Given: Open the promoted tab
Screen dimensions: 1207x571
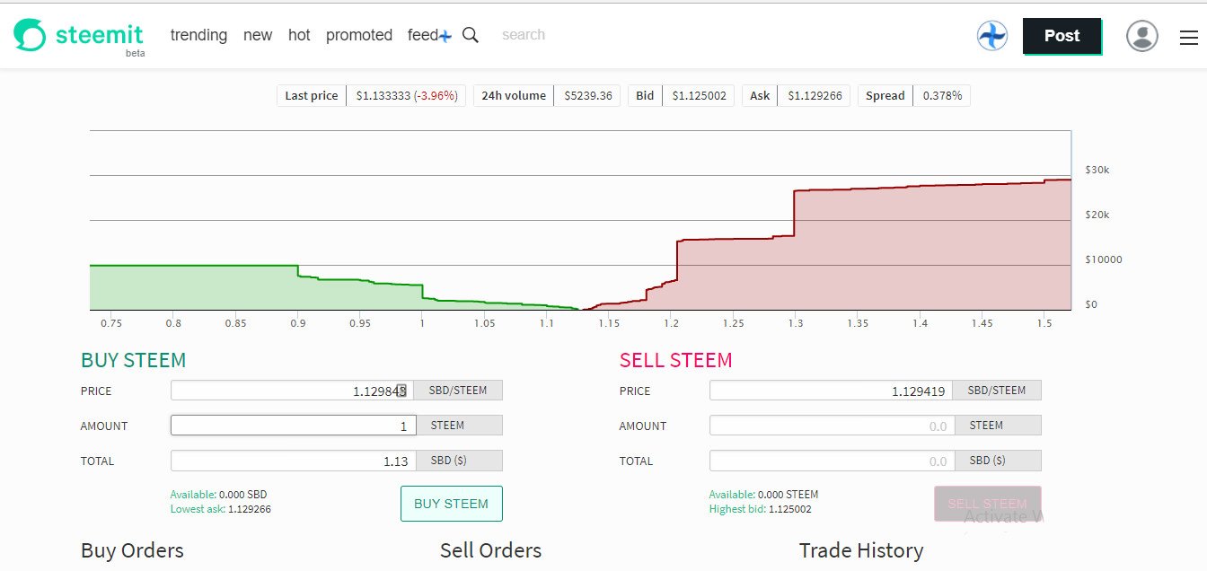Looking at the screenshot, I should coord(359,35).
